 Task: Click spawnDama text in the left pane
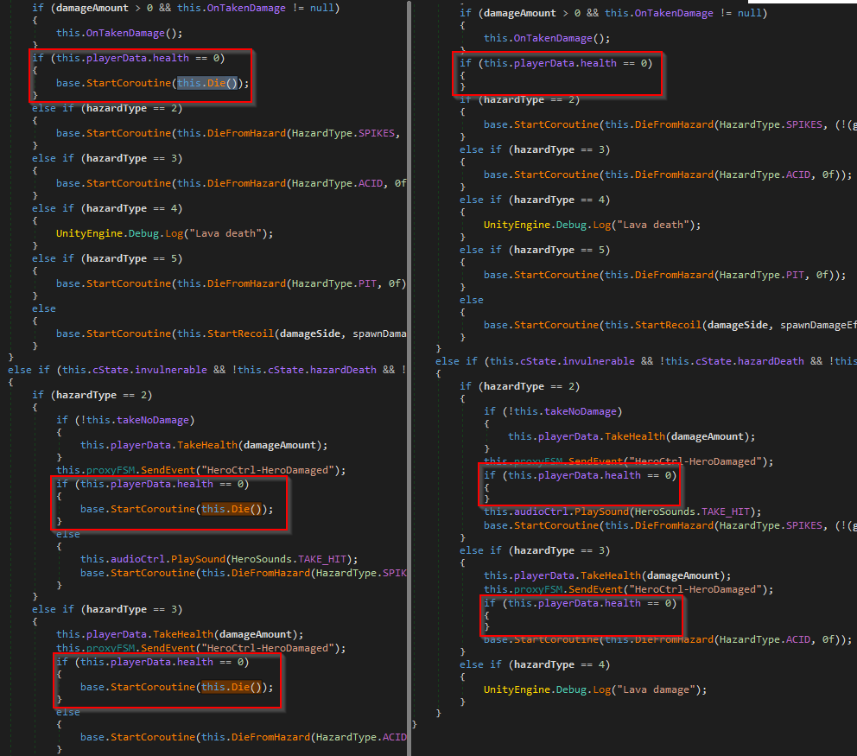point(379,334)
